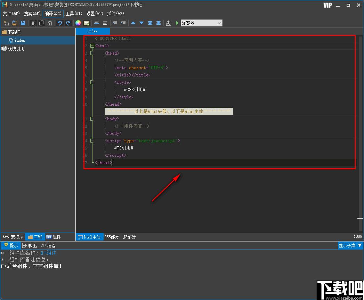Open the 浏览器 dropdown

point(202,23)
